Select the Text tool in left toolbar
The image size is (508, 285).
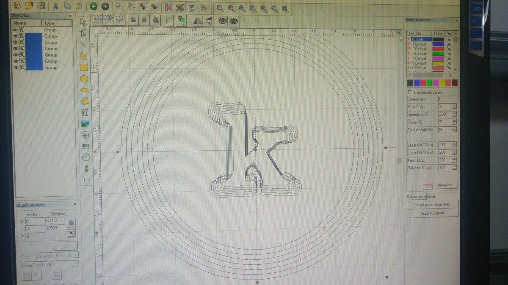pyautogui.click(x=84, y=112)
